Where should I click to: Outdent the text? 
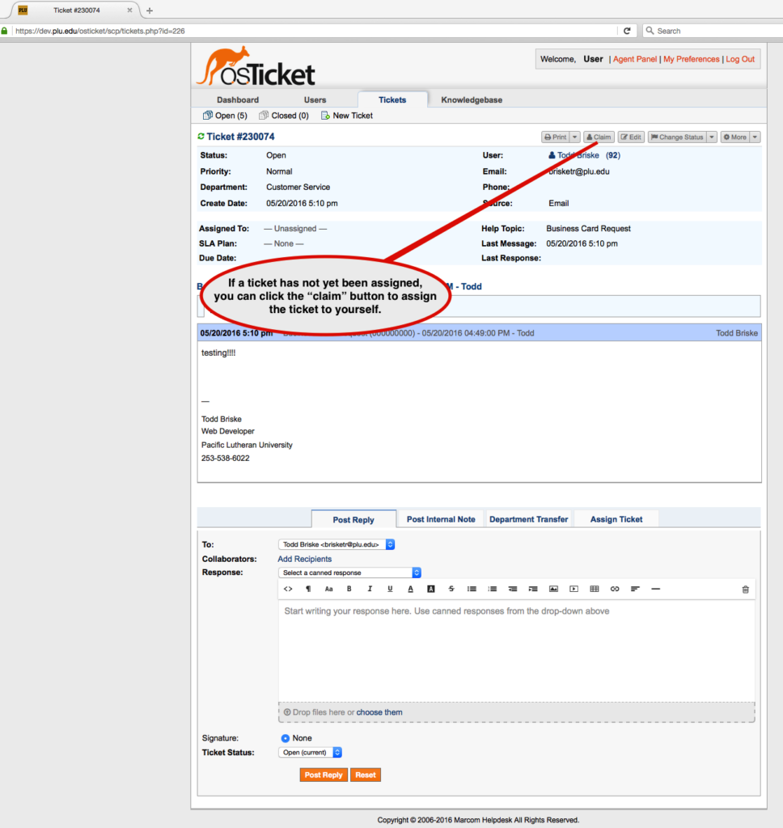513,589
